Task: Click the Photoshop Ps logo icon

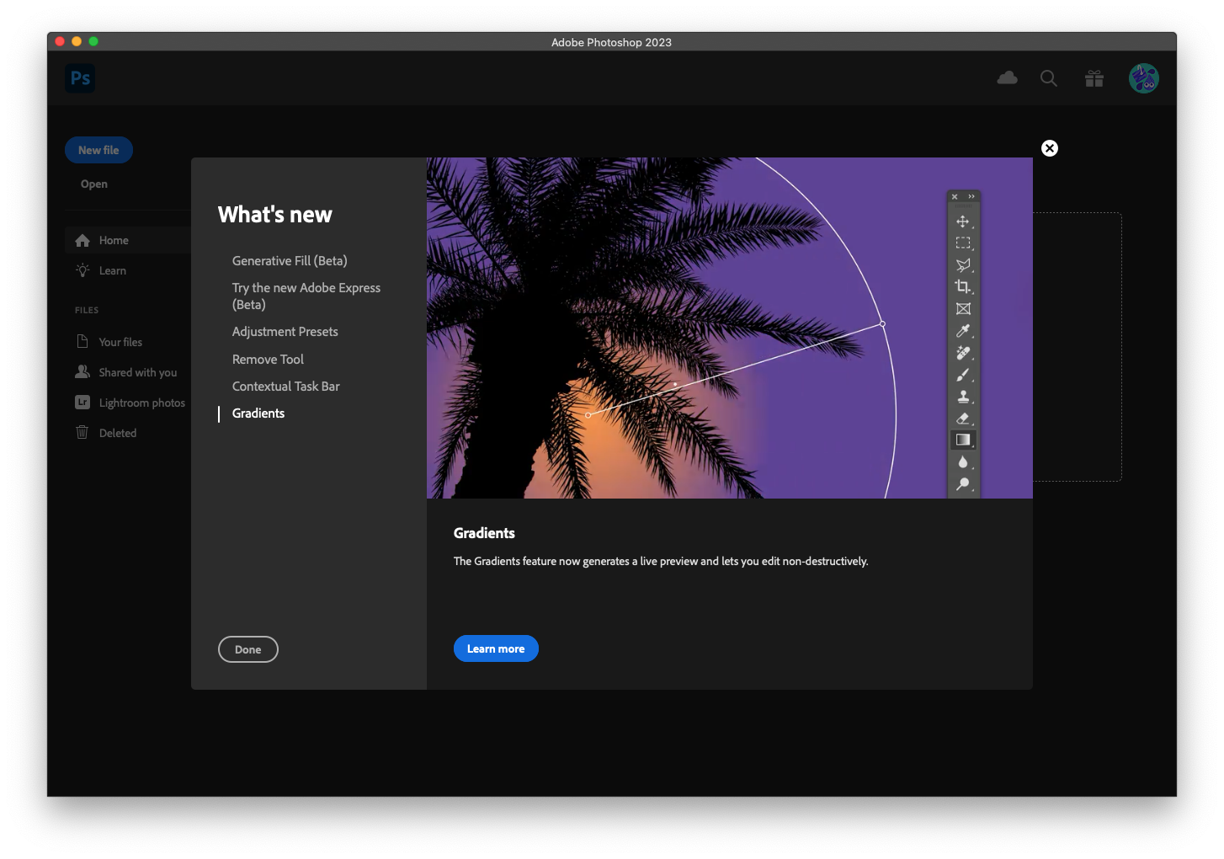Action: (x=80, y=78)
